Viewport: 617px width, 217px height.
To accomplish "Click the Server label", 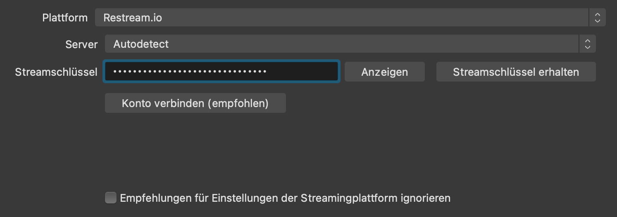I will [x=81, y=44].
